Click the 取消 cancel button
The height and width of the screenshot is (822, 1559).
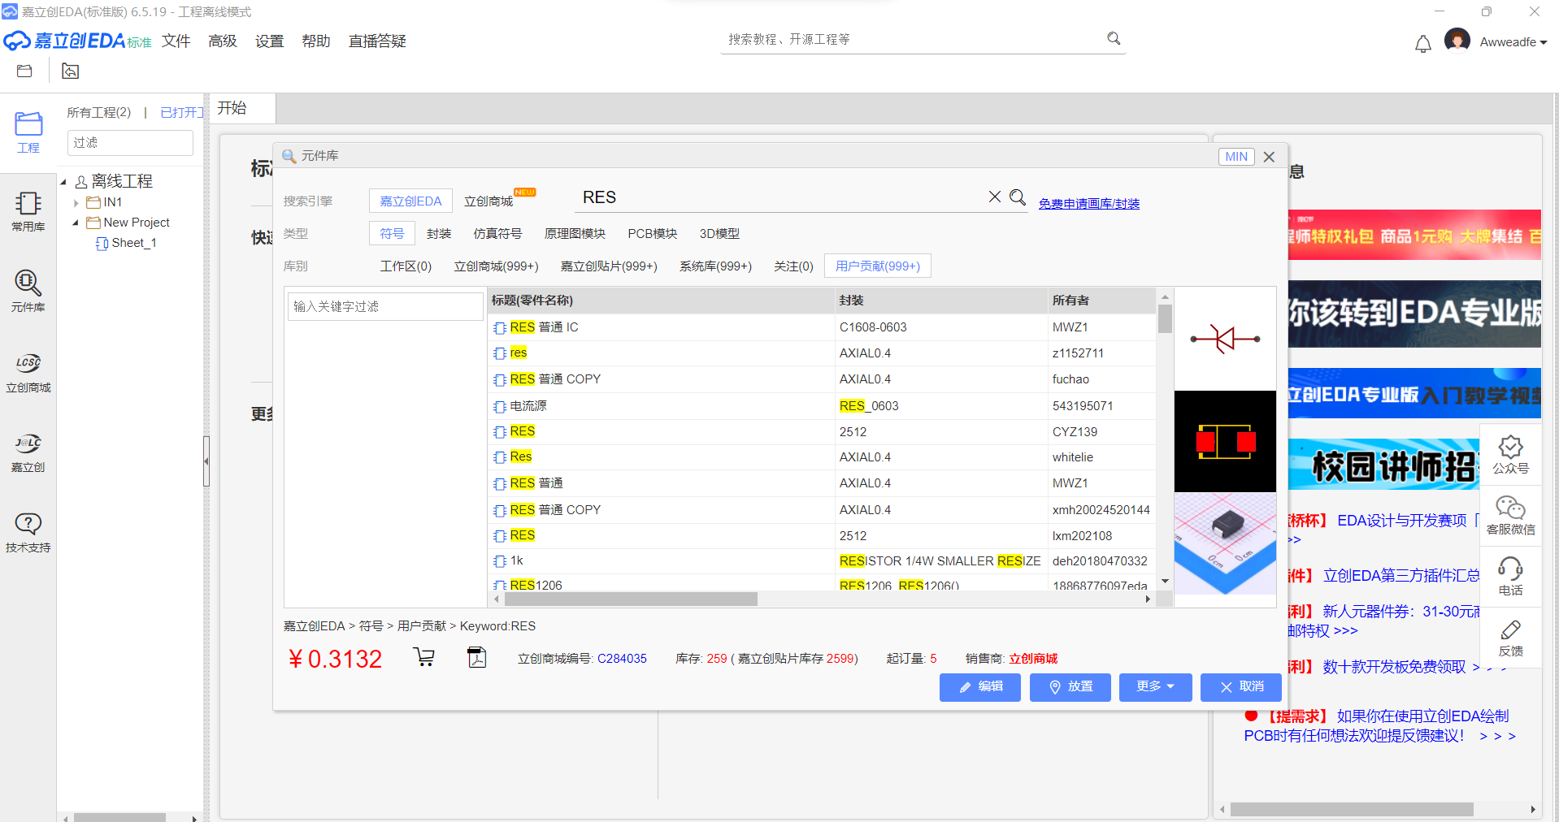pos(1241,687)
